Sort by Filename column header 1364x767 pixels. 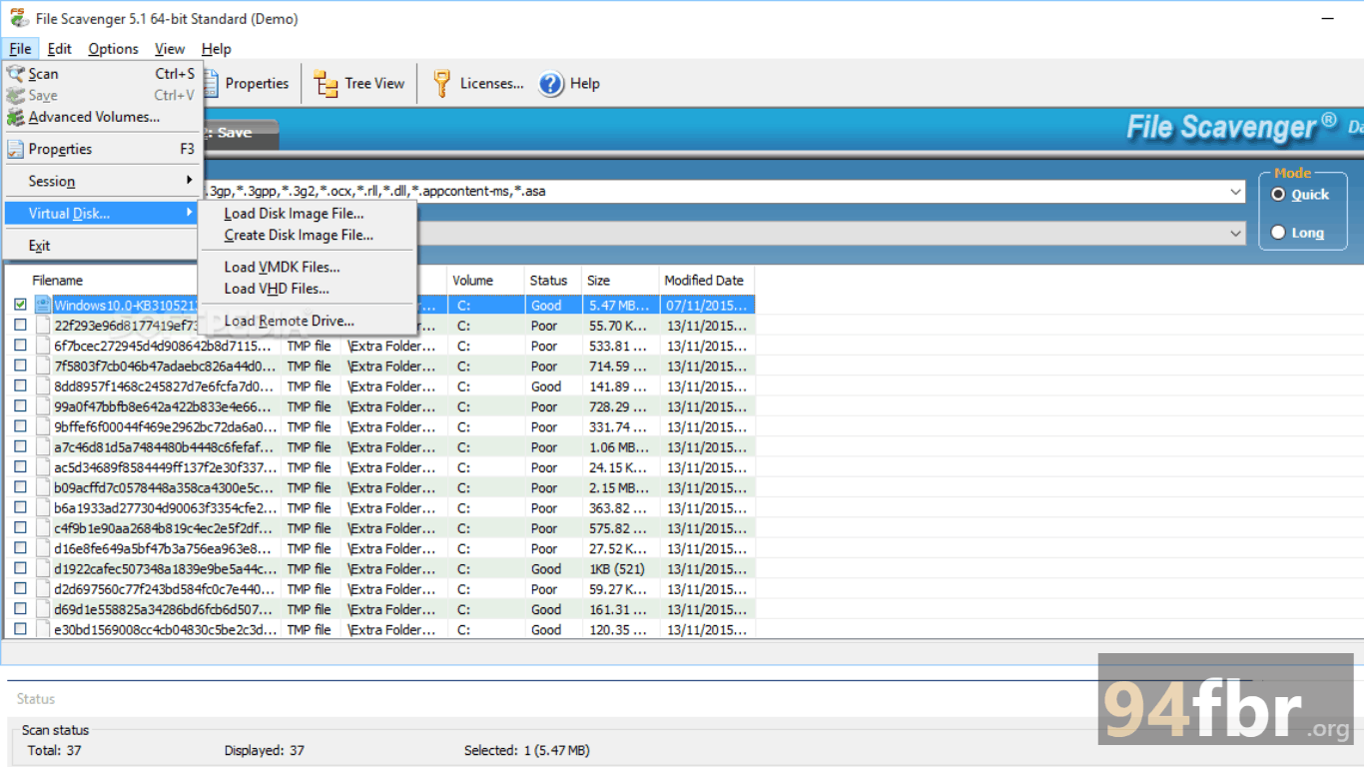tap(57, 281)
